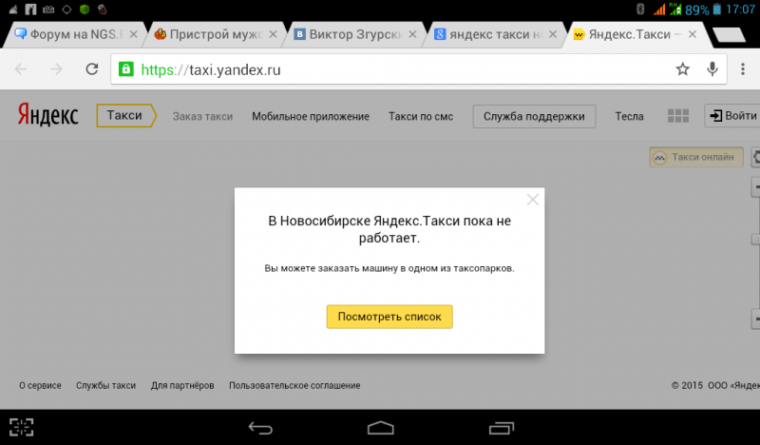This screenshot has height=445, width=760.
Task: Close the Форум на NGS tab
Action: [134, 34]
